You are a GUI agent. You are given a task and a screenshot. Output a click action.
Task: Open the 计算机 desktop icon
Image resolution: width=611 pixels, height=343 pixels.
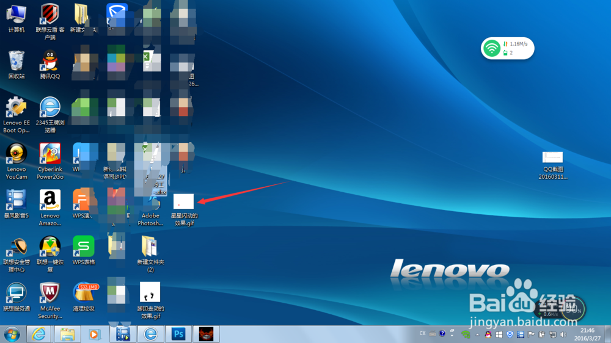(16, 18)
